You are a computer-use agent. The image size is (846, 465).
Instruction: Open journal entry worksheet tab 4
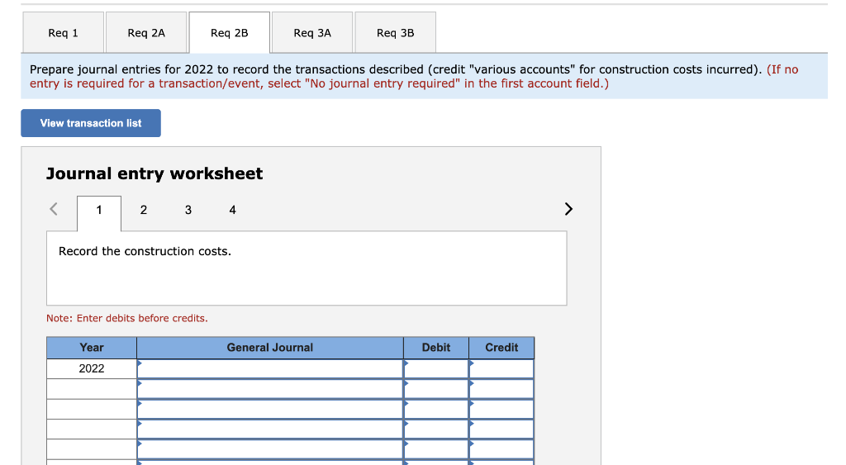pos(232,211)
